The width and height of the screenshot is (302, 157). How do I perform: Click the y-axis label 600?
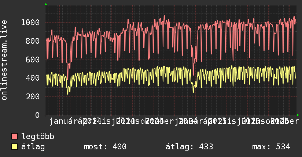[x=33, y=60]
